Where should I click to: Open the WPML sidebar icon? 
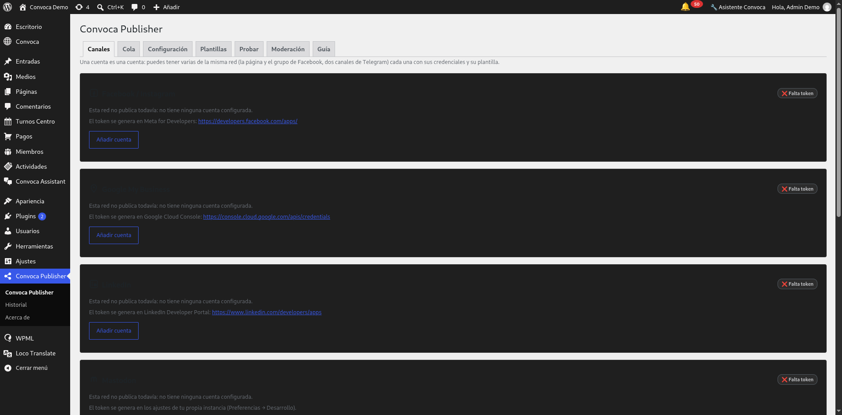point(8,338)
